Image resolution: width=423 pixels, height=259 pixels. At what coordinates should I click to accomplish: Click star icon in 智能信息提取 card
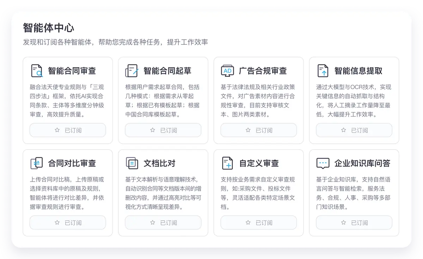(x=344, y=130)
